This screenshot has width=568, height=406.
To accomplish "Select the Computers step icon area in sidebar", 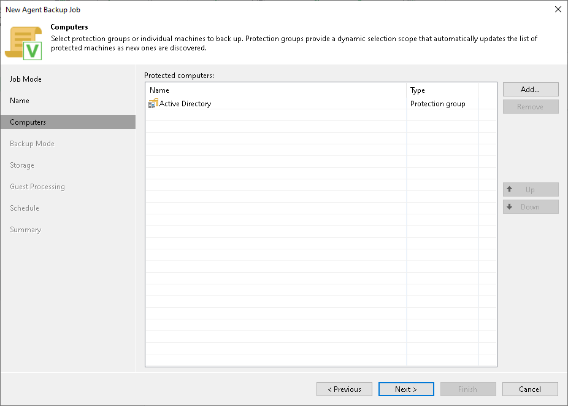I will (67, 122).
